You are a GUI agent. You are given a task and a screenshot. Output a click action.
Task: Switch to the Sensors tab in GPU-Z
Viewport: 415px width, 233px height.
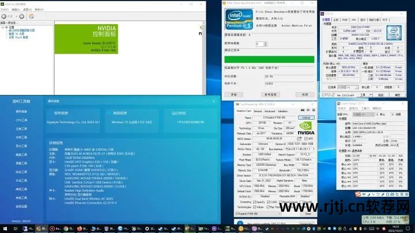click(258, 111)
